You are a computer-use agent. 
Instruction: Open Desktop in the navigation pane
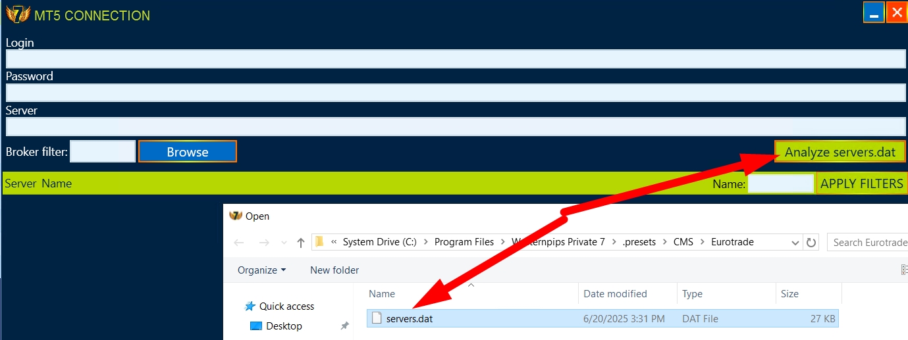coord(284,326)
